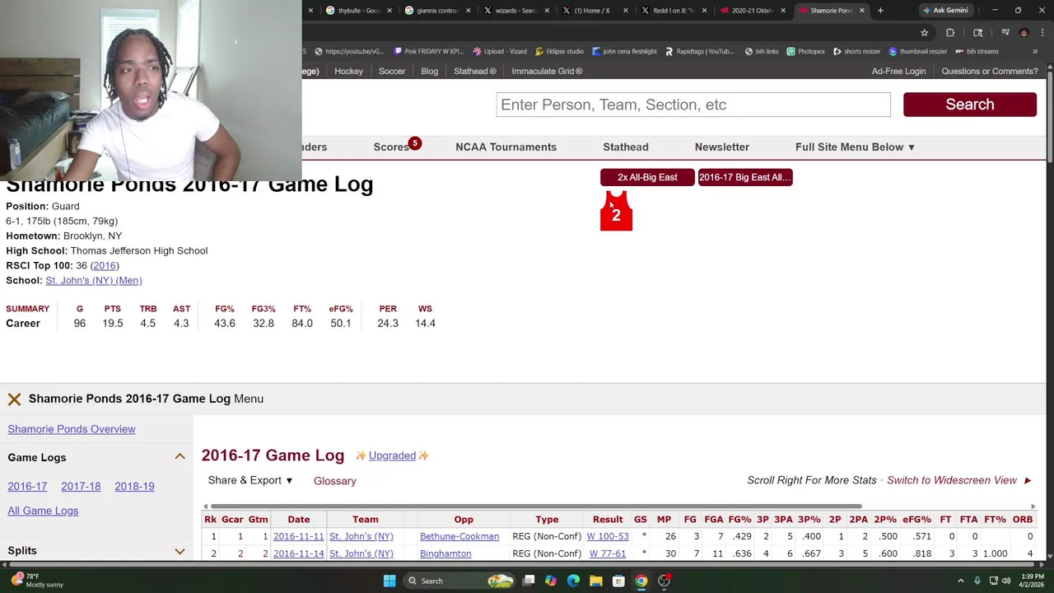
Task: Open the Blog link in top bar
Action: coord(430,71)
